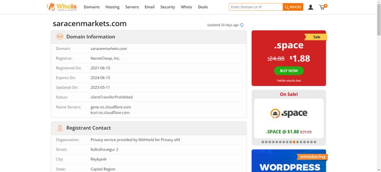The width and height of the screenshot is (381, 172).
Task: View the shopping cart icon
Action: pos(323,7)
